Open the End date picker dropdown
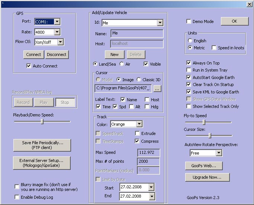The width and height of the screenshot is (254, 205). coord(152,196)
